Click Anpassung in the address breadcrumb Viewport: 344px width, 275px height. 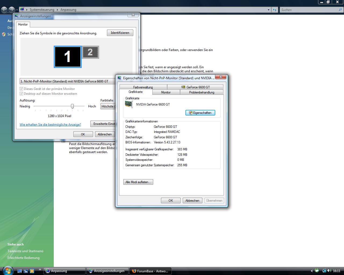(68, 10)
